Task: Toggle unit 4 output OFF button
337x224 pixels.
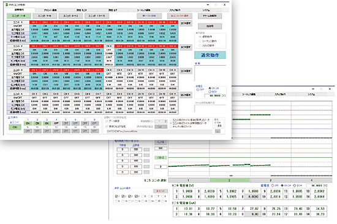Action: point(56,123)
